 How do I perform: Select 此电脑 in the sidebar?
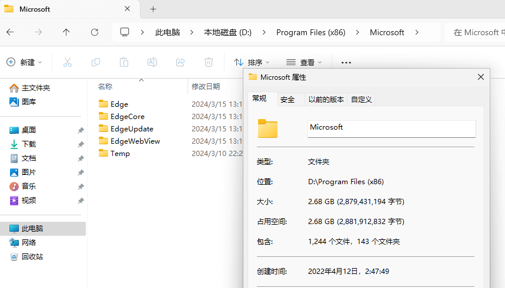32,229
